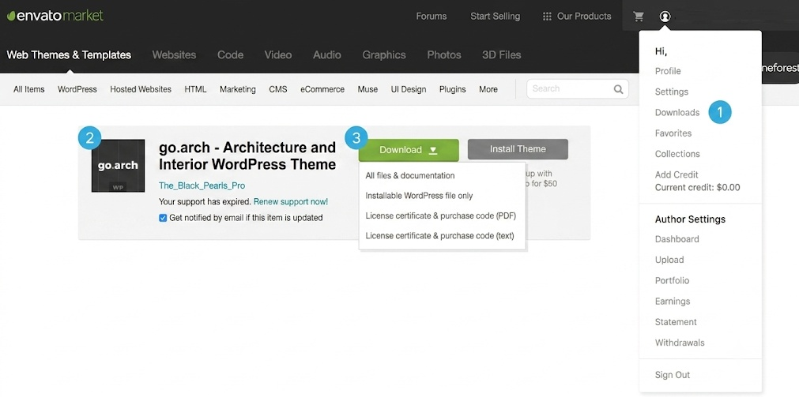This screenshot has height=397, width=799.
Task: Open the The_Black_Pearls_Pro author link
Action: click(x=202, y=185)
